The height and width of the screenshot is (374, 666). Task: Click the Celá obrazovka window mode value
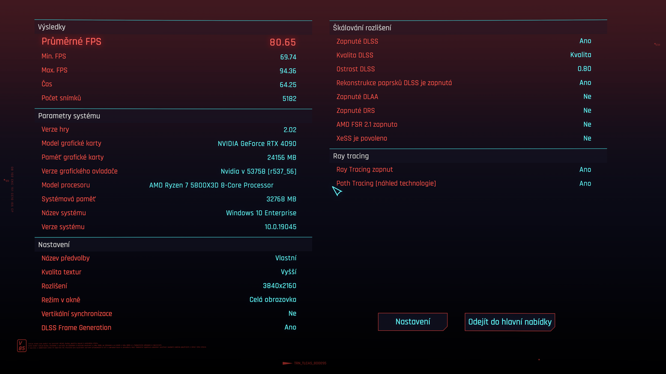click(x=273, y=300)
